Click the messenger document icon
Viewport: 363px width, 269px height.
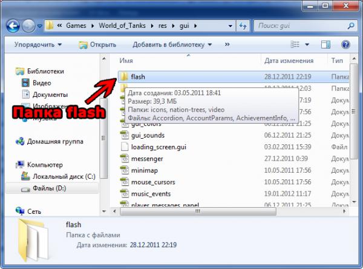click(x=125, y=159)
